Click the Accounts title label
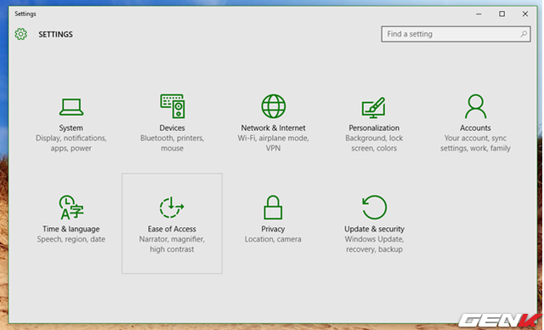The height and width of the screenshot is (330, 544). coord(475,128)
